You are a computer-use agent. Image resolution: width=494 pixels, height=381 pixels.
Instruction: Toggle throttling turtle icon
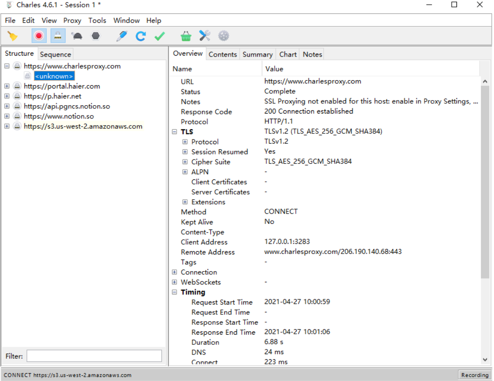point(77,36)
